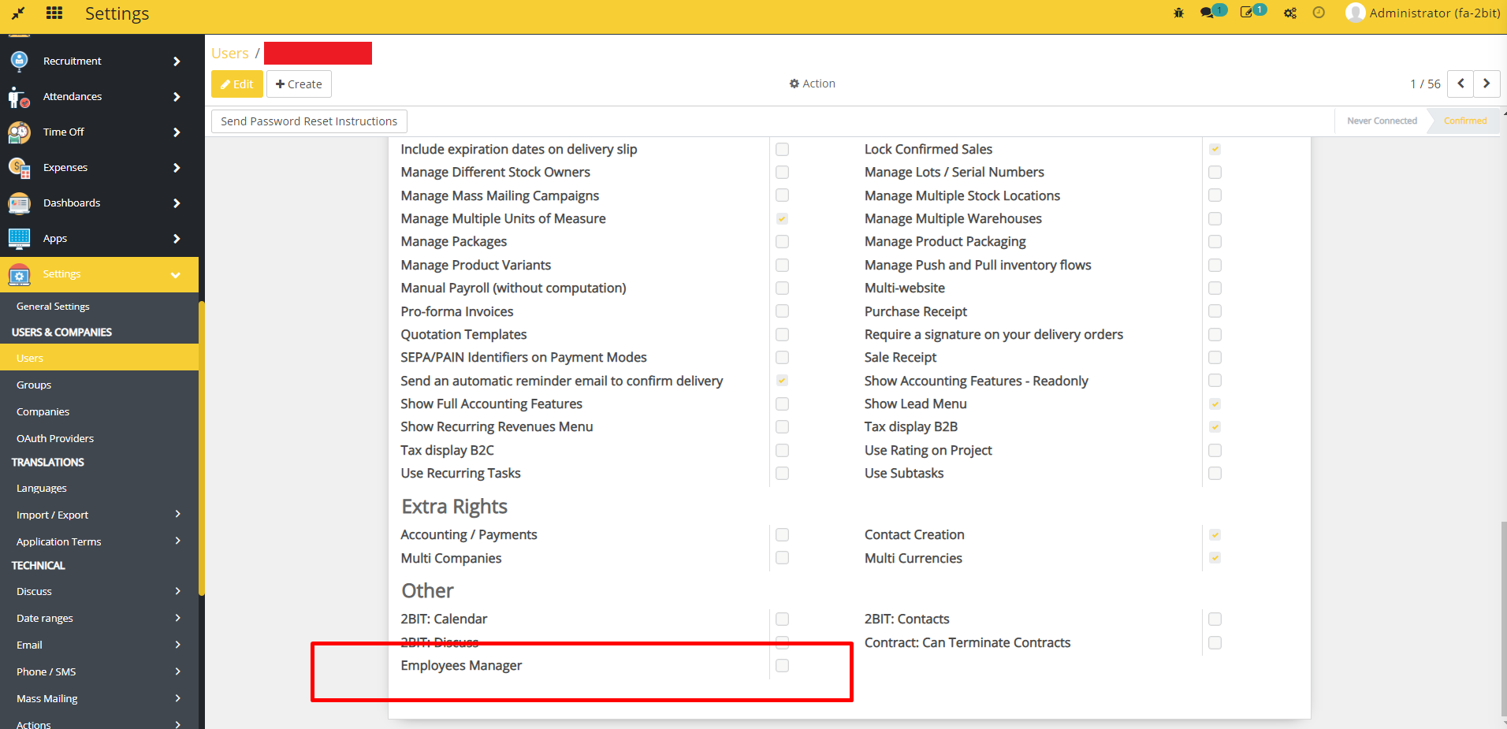The width and height of the screenshot is (1507, 729).
Task: Expand the Recruitment sidebar section
Action: (x=177, y=61)
